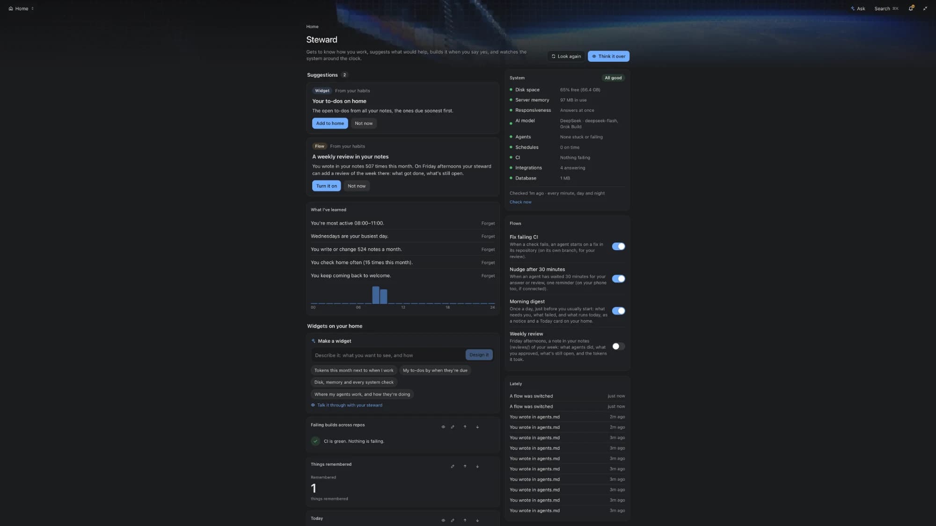
Task: Hide the Today widget with eye icon
Action: pyautogui.click(x=443, y=520)
